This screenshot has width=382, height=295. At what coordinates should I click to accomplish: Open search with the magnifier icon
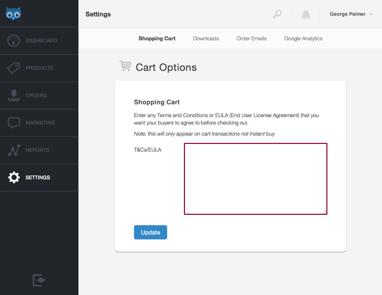(277, 14)
